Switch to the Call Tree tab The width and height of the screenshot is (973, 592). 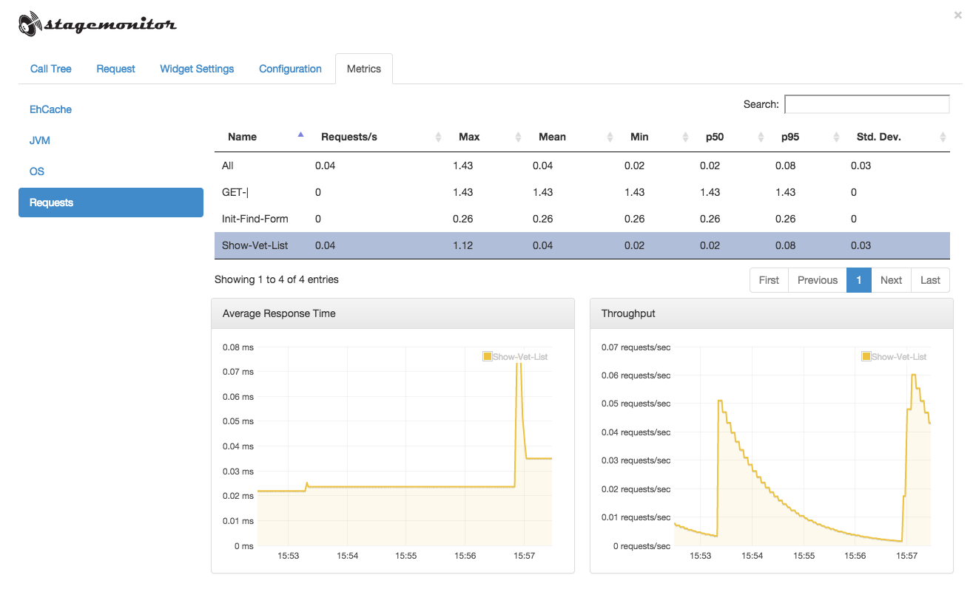coord(51,69)
